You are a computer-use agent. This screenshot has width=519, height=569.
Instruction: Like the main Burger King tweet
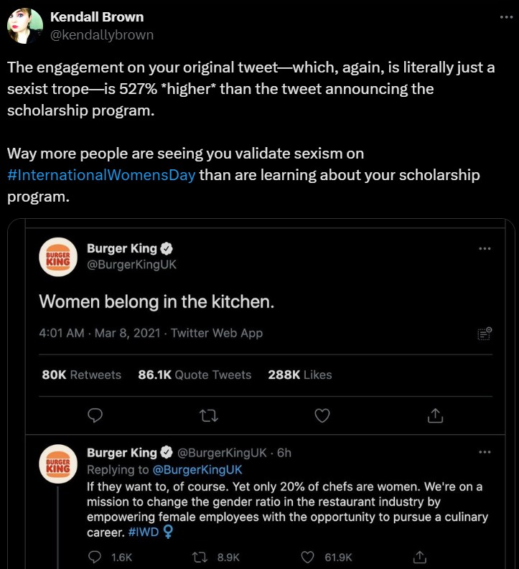(x=322, y=415)
